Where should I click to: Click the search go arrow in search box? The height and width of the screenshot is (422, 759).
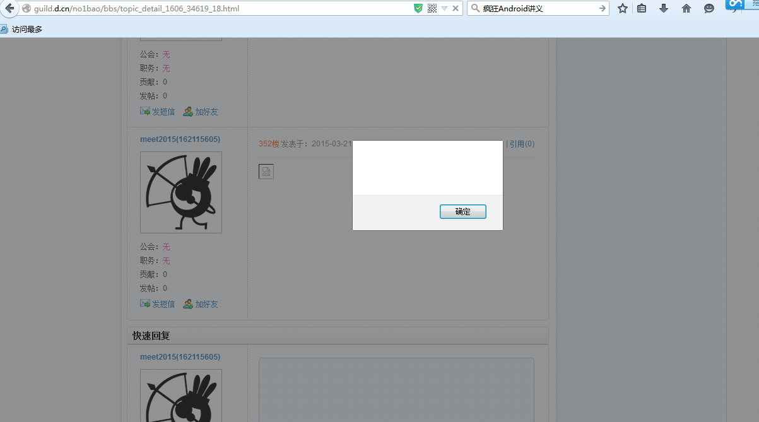coord(603,8)
